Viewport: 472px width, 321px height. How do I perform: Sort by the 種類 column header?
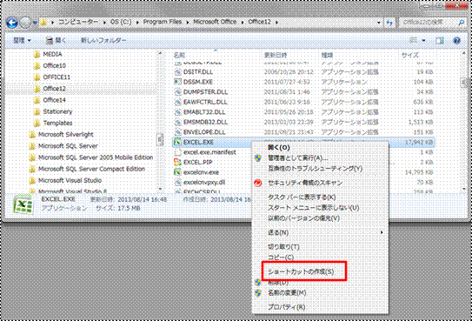(327, 55)
